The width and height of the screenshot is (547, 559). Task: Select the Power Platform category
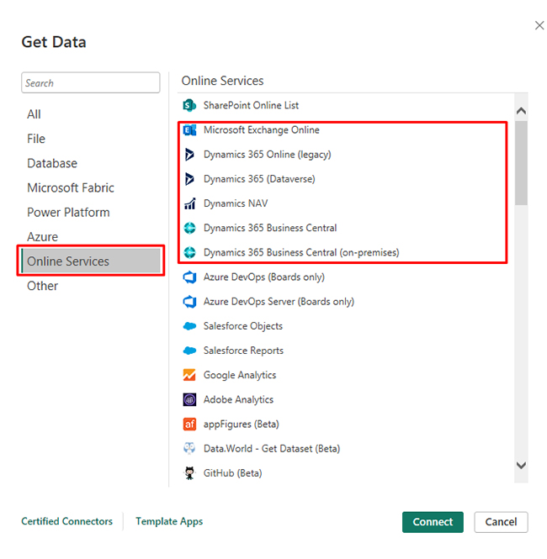(x=68, y=213)
